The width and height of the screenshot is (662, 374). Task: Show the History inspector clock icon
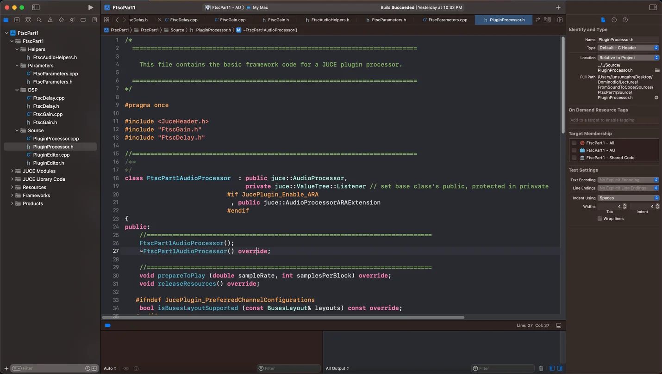pos(614,20)
